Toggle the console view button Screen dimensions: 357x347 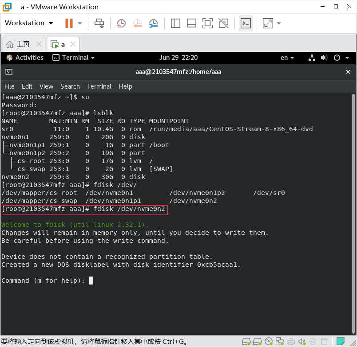(x=246, y=23)
